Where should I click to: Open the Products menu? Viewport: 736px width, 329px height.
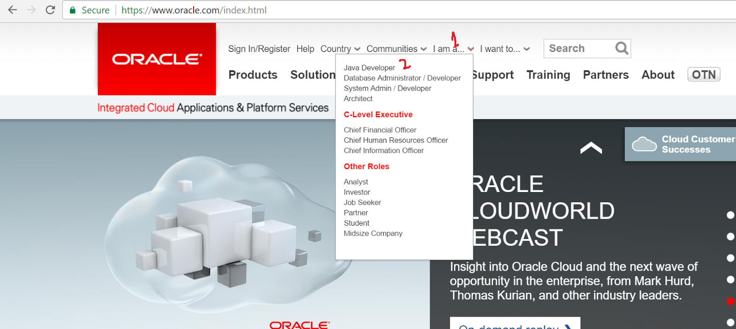click(x=253, y=75)
